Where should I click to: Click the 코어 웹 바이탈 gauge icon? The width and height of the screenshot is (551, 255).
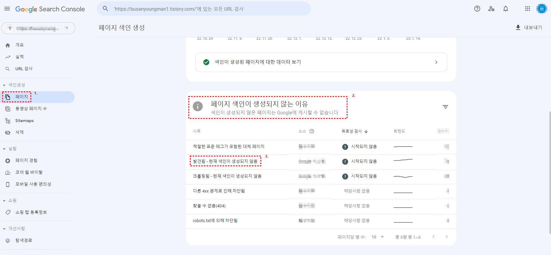click(8, 172)
